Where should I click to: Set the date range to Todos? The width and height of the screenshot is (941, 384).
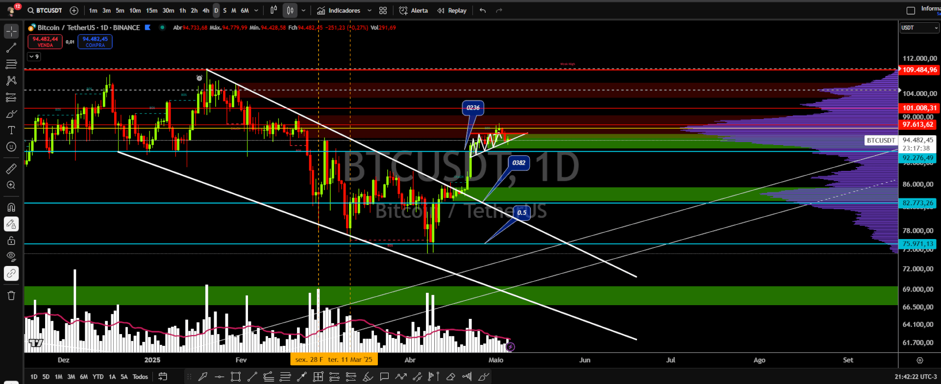[x=140, y=377]
